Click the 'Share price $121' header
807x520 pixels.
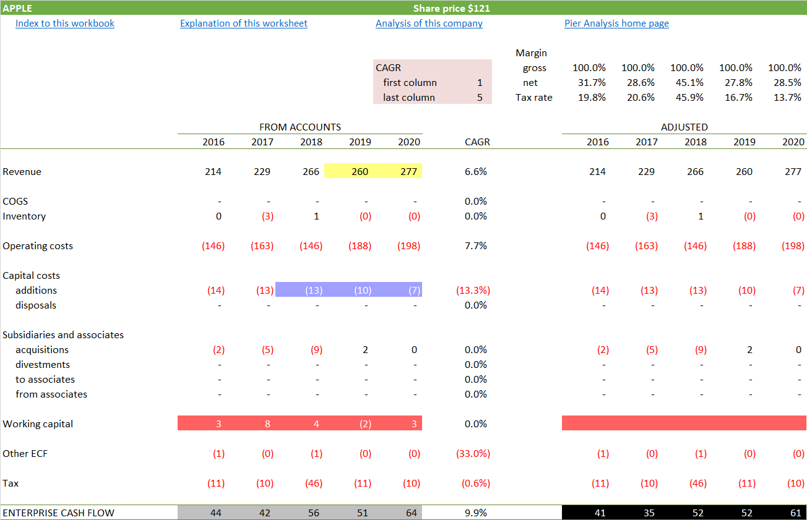point(451,8)
